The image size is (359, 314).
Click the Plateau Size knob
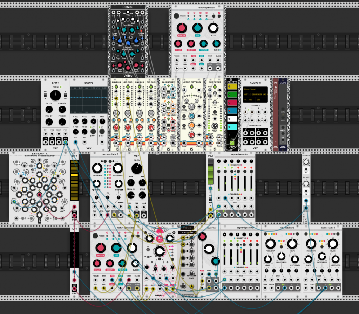(120, 41)
